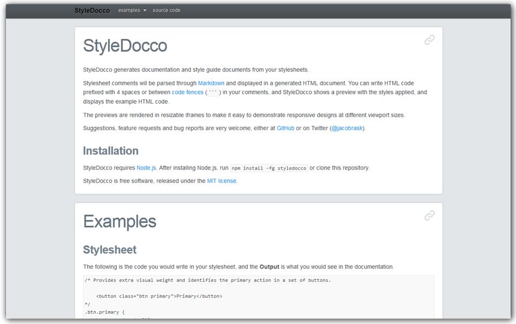Click the Installation section heading
Screen dimensions: 516x324
pos(110,151)
